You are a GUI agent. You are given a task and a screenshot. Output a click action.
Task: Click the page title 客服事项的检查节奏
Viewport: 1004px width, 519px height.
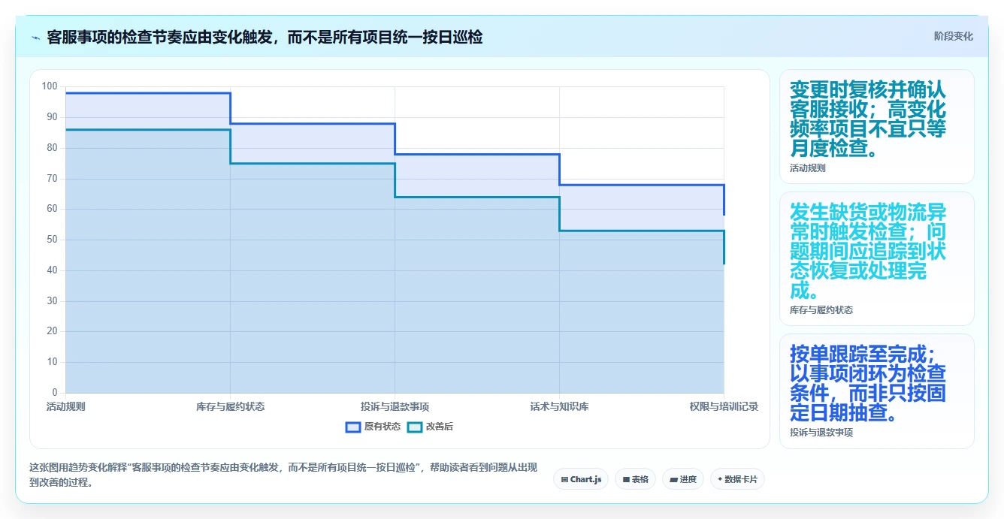(265, 37)
